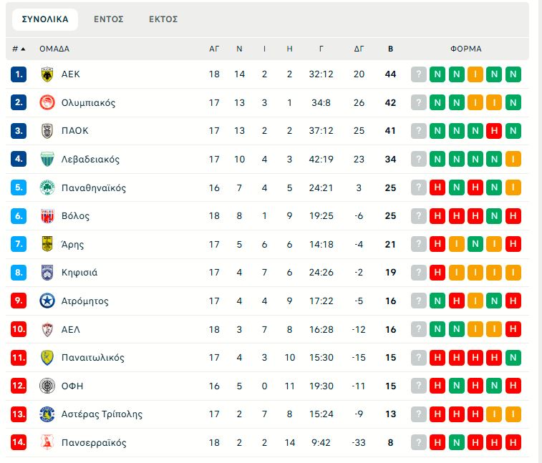
Task: Select the Βόλος team badge
Action: click(47, 216)
